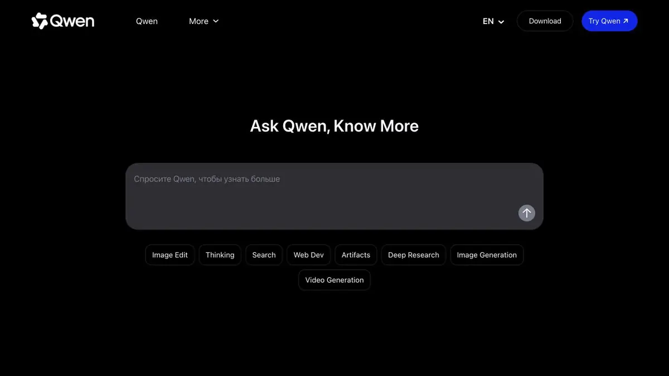
Task: Click the 'Ask Qwen, Know More' heading
Action: click(334, 126)
